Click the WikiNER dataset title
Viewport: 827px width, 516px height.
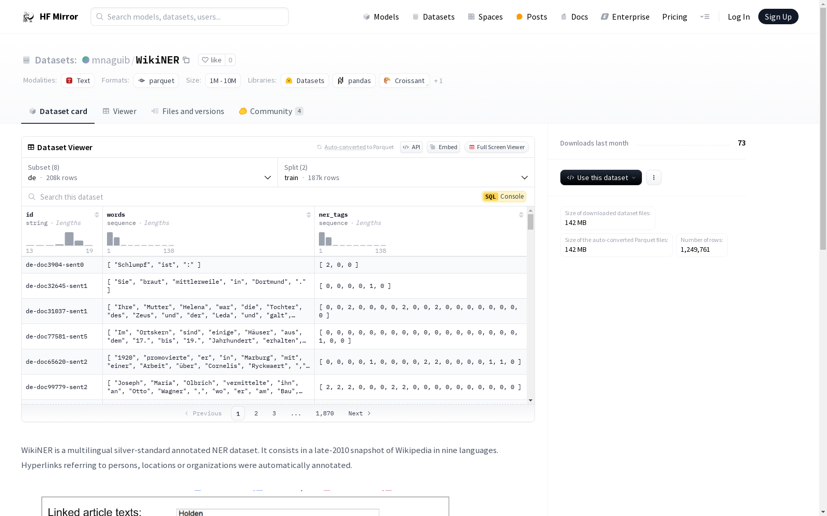[157, 60]
